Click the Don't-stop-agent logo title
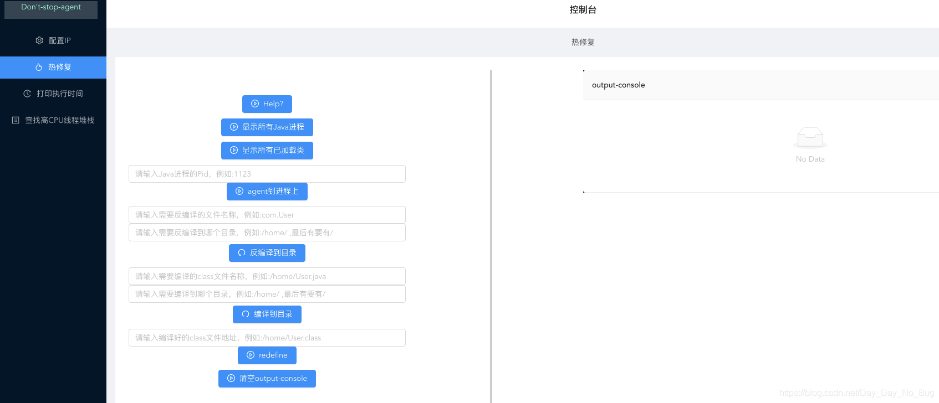The height and width of the screenshot is (403, 939). (51, 8)
